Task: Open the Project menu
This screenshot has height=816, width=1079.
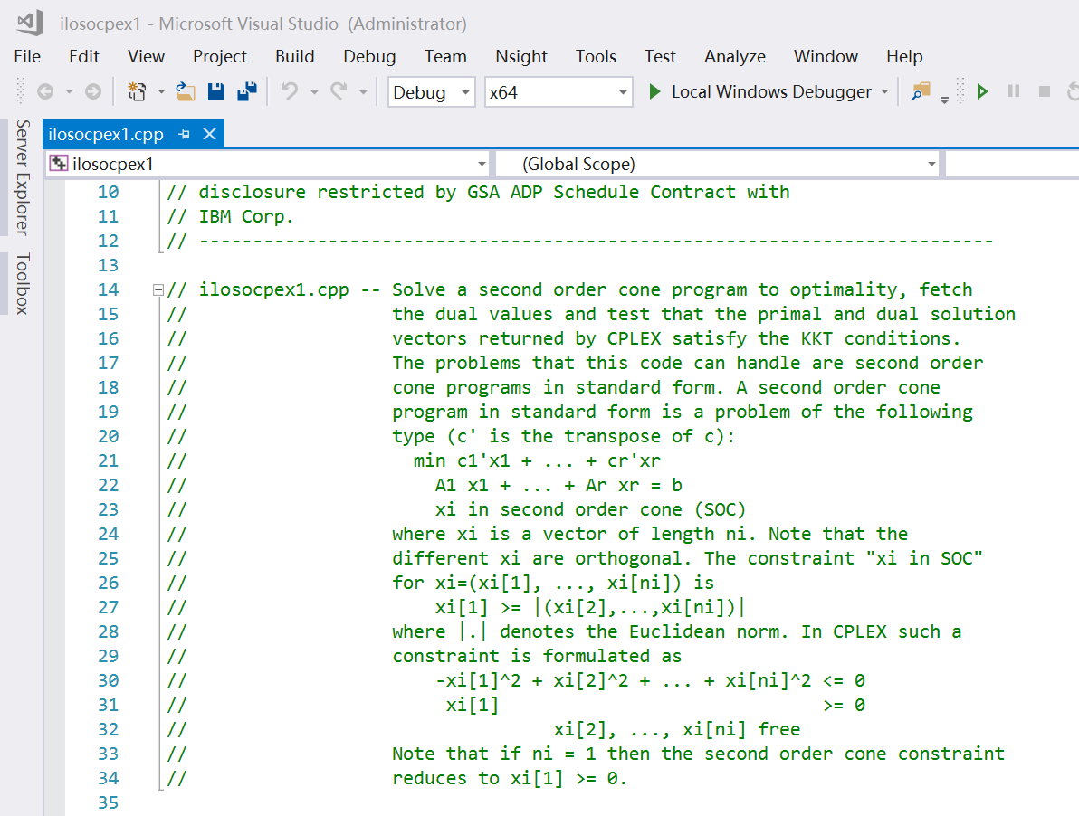Action: (220, 56)
